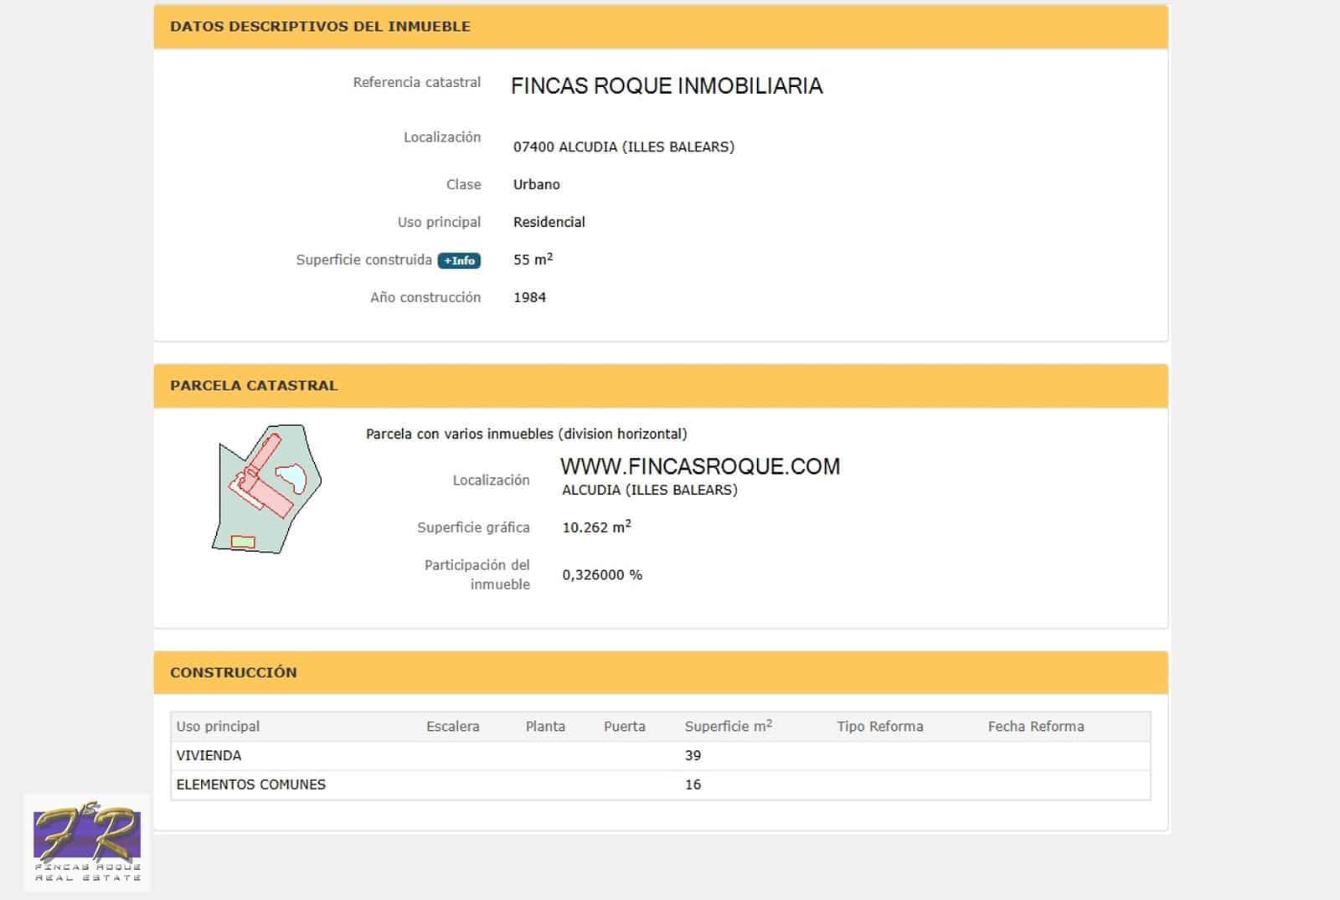Select the ELEMENTOS COMUNES table row
Viewport: 1340px width, 900px height.
(661, 785)
